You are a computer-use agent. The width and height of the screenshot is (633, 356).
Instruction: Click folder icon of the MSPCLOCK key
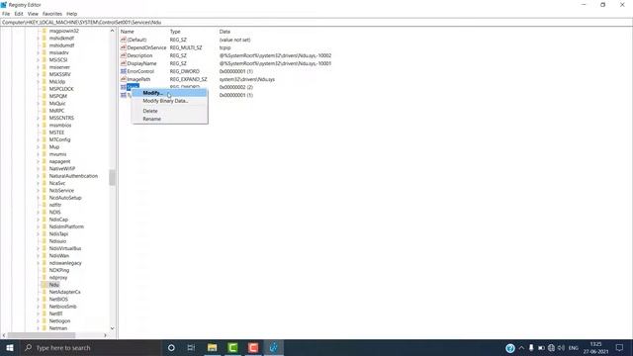[x=45, y=89]
